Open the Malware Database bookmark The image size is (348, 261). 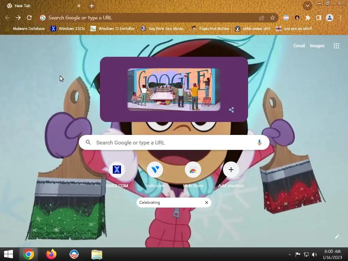coord(25,29)
